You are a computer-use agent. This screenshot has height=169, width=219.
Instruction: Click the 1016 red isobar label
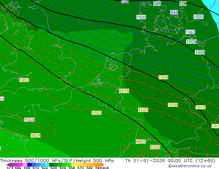tap(200, 108)
